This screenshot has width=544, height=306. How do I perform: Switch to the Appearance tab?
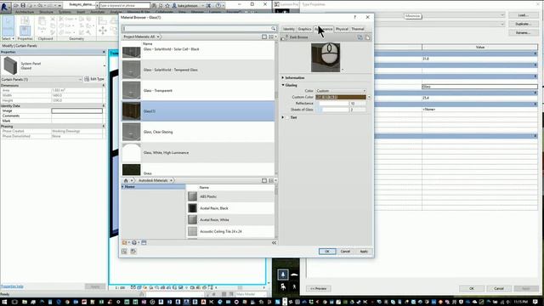click(x=324, y=29)
